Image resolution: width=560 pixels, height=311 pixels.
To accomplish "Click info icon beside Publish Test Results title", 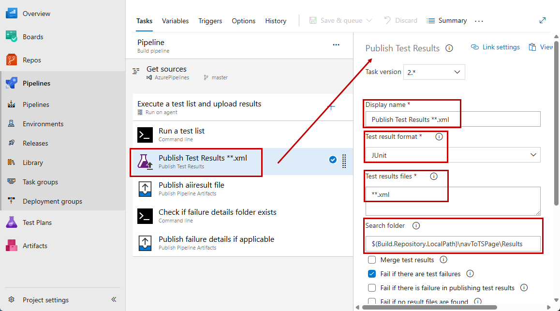I will 449,48.
